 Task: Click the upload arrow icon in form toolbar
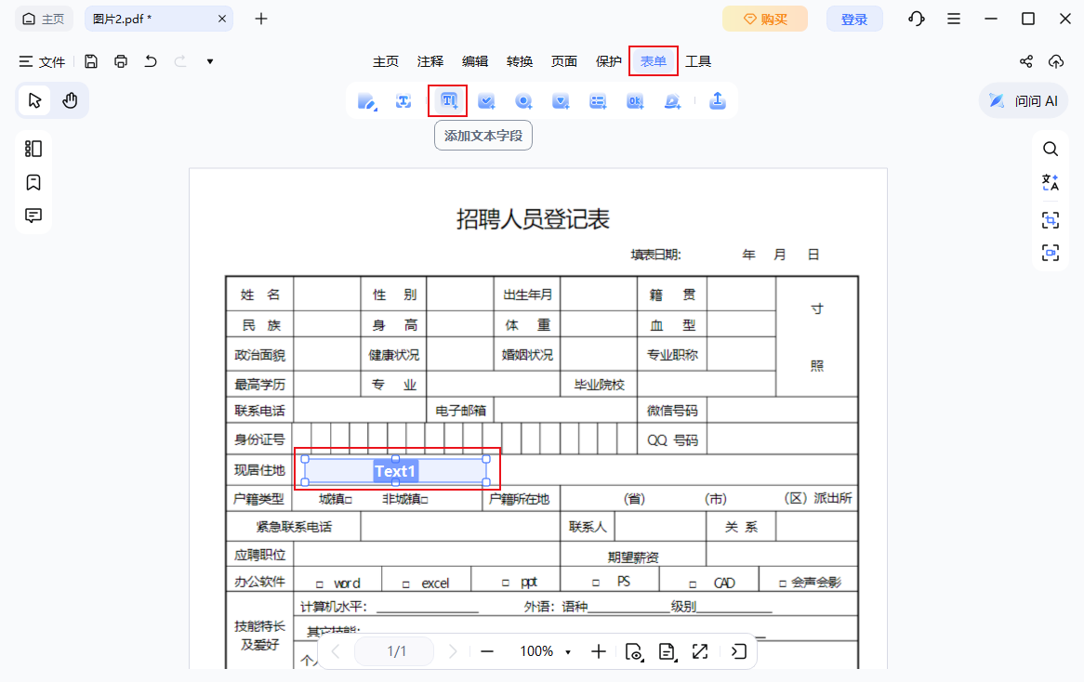(x=718, y=101)
